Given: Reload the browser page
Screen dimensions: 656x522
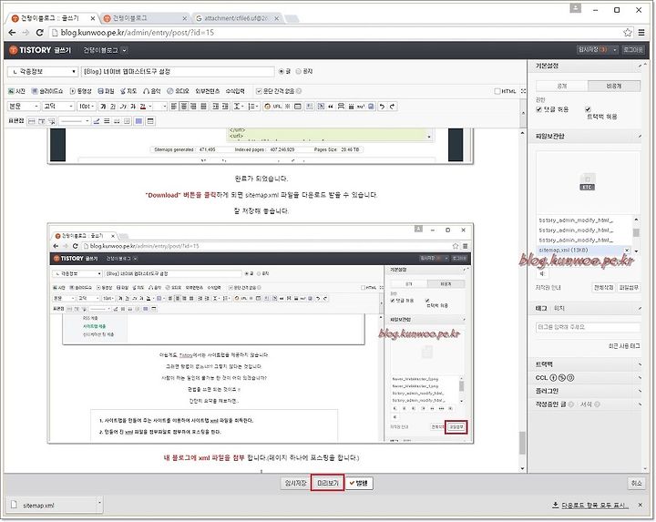Looking at the screenshot, I should [40, 33].
